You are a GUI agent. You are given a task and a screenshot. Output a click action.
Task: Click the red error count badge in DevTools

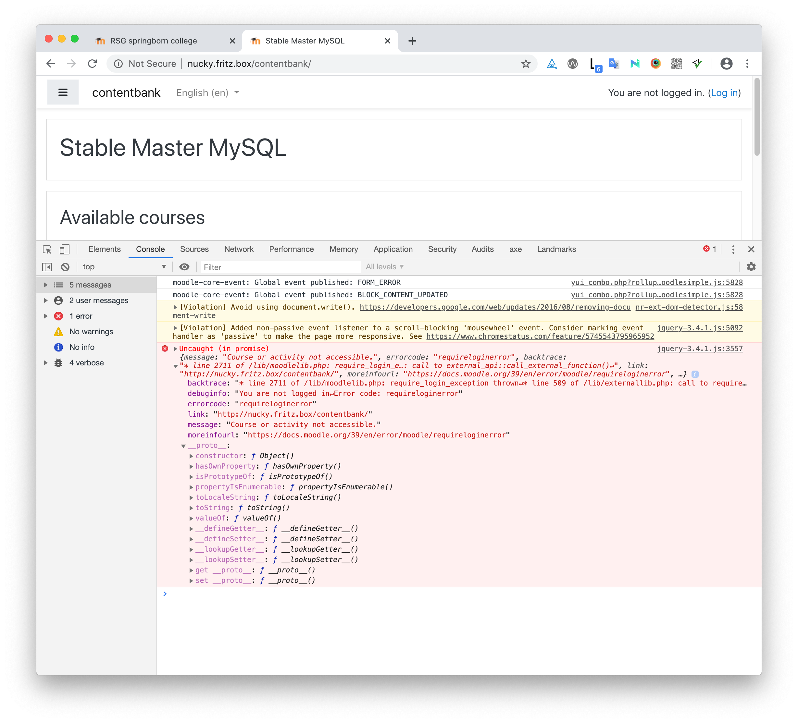(x=710, y=249)
